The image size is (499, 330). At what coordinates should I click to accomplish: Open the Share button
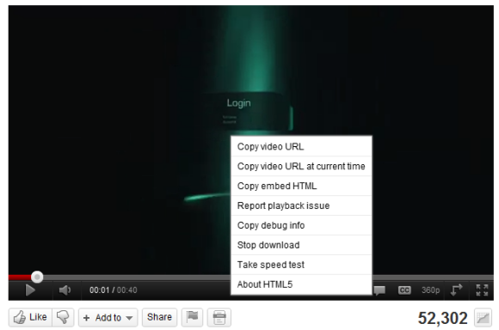(159, 317)
